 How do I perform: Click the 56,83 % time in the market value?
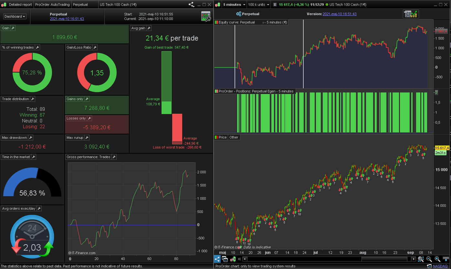coord(32,193)
